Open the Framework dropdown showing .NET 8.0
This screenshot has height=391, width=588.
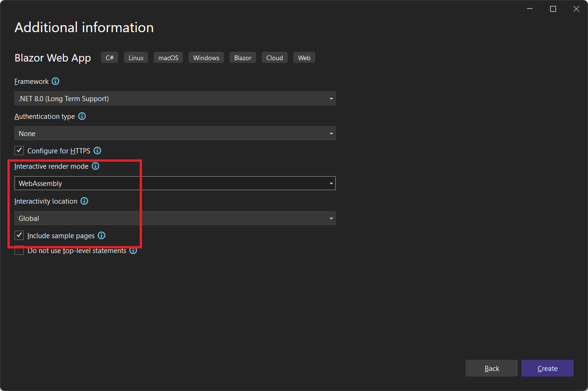175,98
